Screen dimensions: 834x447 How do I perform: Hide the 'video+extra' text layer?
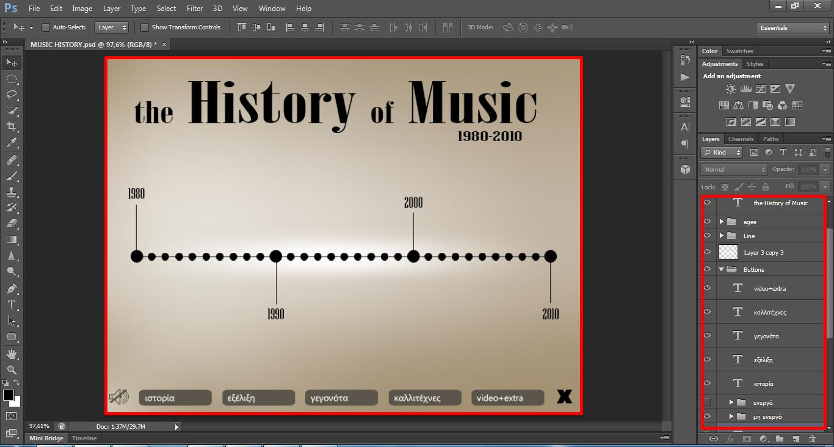[x=708, y=288]
